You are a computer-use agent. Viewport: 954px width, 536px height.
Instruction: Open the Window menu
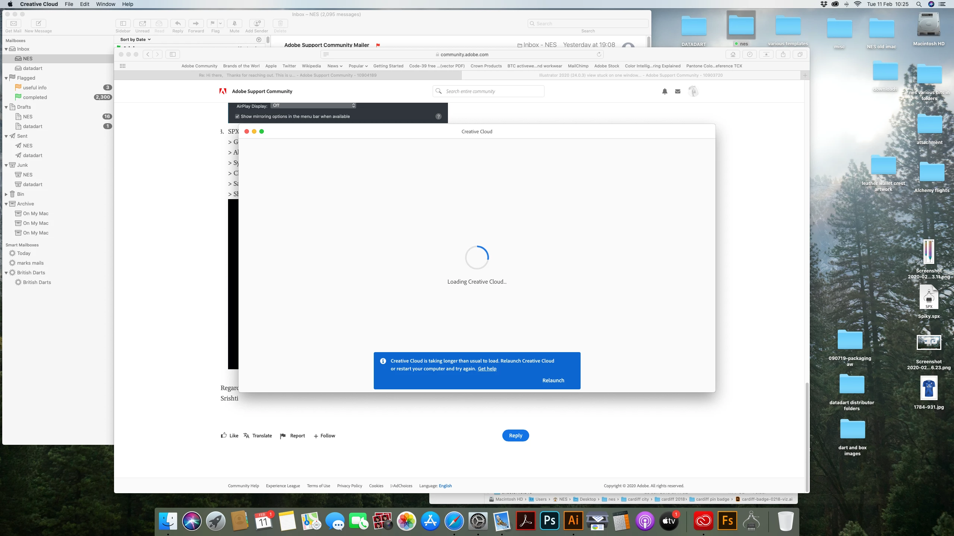[105, 4]
